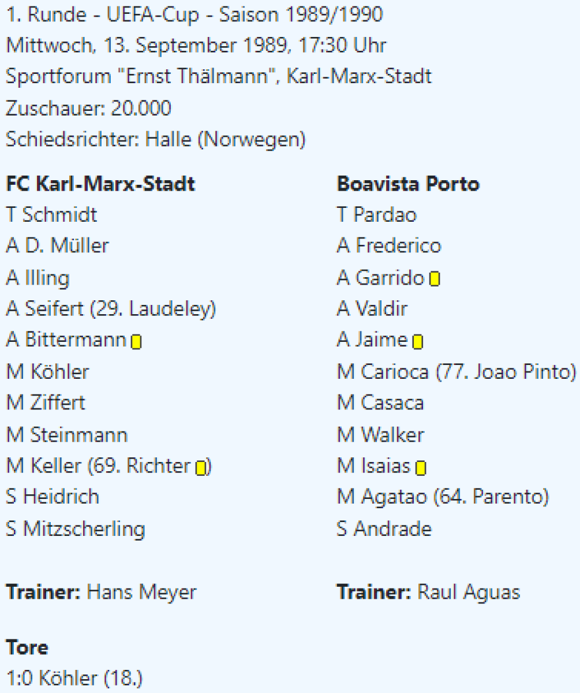Click the trainer name Raul Aguas

click(468, 592)
